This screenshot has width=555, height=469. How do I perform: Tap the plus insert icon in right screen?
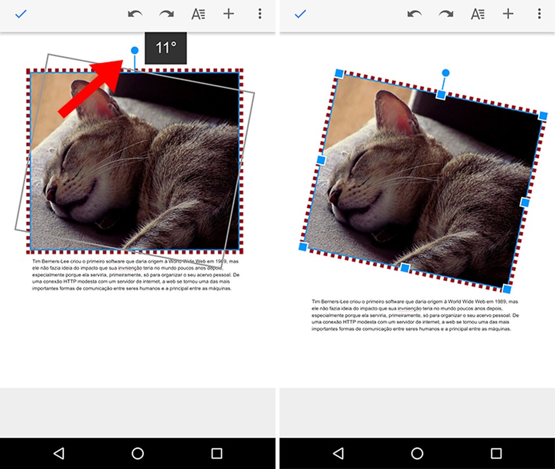(x=508, y=14)
